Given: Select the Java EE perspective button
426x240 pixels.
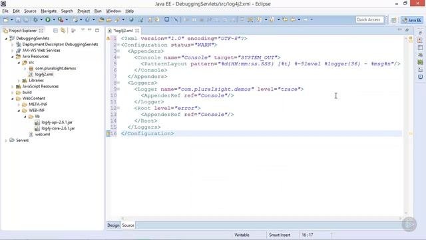Looking at the screenshot, I should [x=412, y=20].
